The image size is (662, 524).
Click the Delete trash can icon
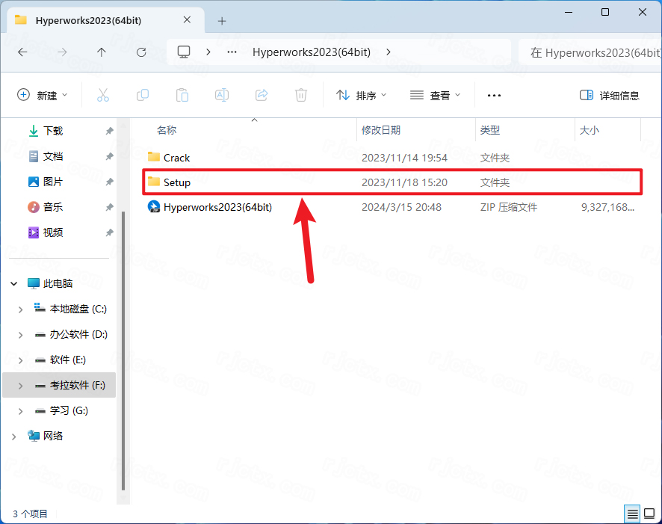click(x=301, y=95)
